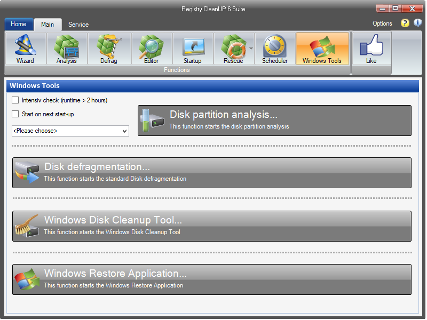Minimize the Registry CleanUP window
Viewport: 427px width, 320px height.
382,9
